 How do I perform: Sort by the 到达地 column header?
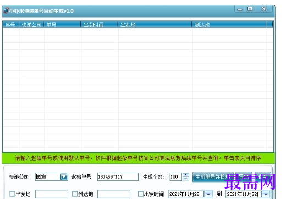(229, 25)
